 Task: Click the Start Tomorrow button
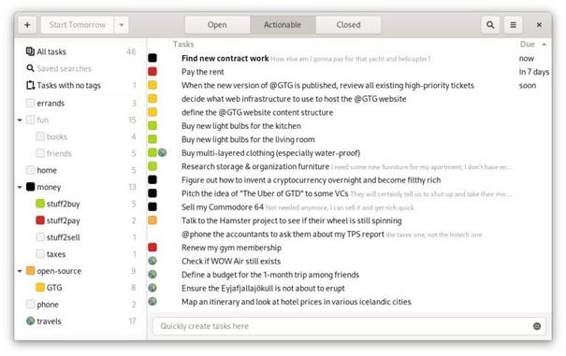(78, 25)
